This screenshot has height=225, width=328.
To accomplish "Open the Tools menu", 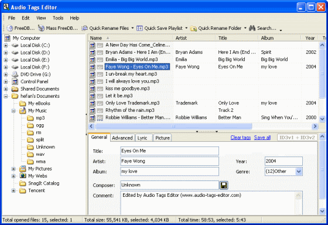I will coord(58,18).
